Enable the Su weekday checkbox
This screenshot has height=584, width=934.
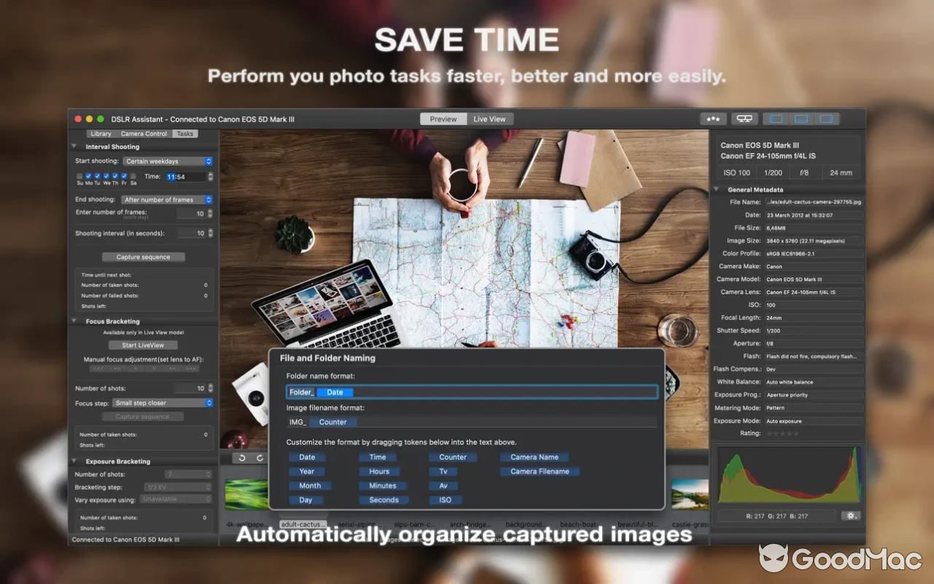(80, 175)
